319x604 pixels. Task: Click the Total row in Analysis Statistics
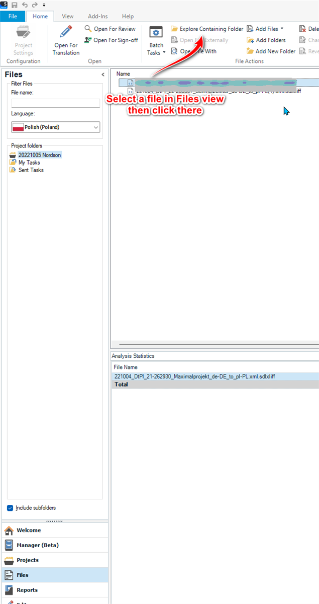point(215,385)
